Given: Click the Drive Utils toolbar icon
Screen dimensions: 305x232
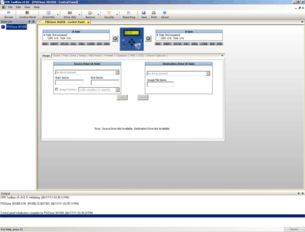Looking at the screenshot, I should pyautogui.click(x=70, y=13).
